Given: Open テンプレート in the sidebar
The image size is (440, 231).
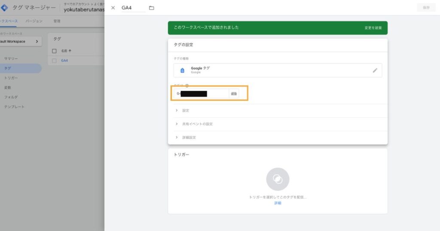Looking at the screenshot, I should pyautogui.click(x=14, y=107).
